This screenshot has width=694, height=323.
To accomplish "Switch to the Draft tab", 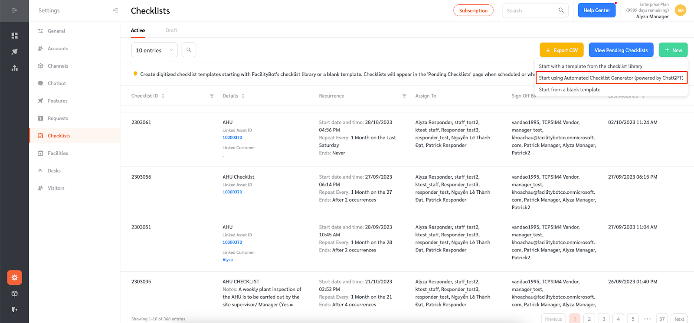I will point(171,30).
